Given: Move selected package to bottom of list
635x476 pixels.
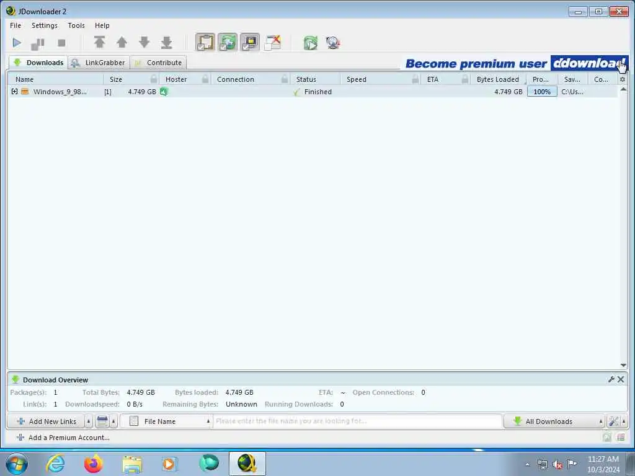Looking at the screenshot, I should 166,42.
